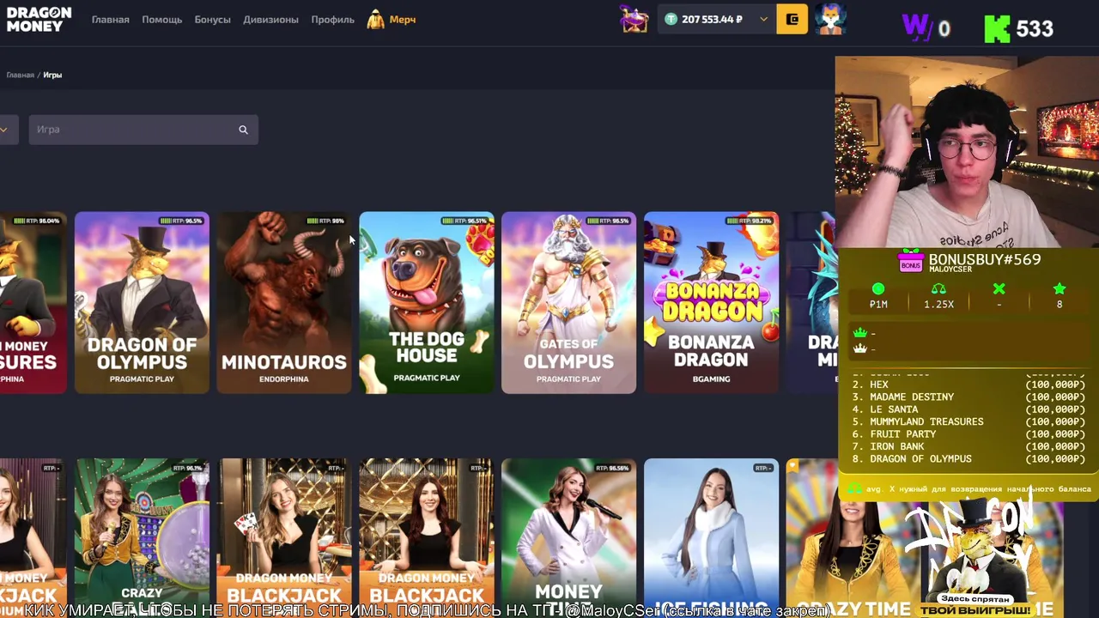Image resolution: width=1099 pixels, height=618 pixels.
Task: Open the yellow wallet button
Action: click(x=792, y=19)
